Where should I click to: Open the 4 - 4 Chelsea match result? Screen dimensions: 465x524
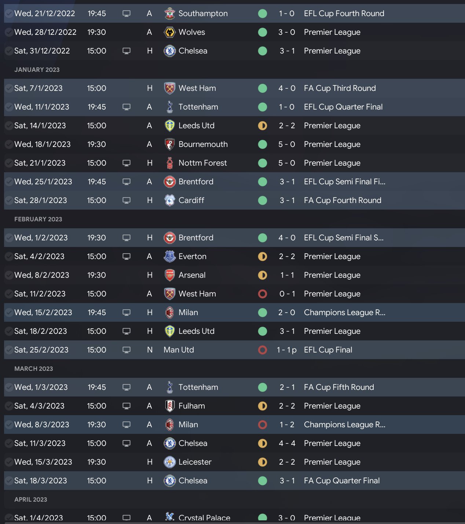pos(287,443)
